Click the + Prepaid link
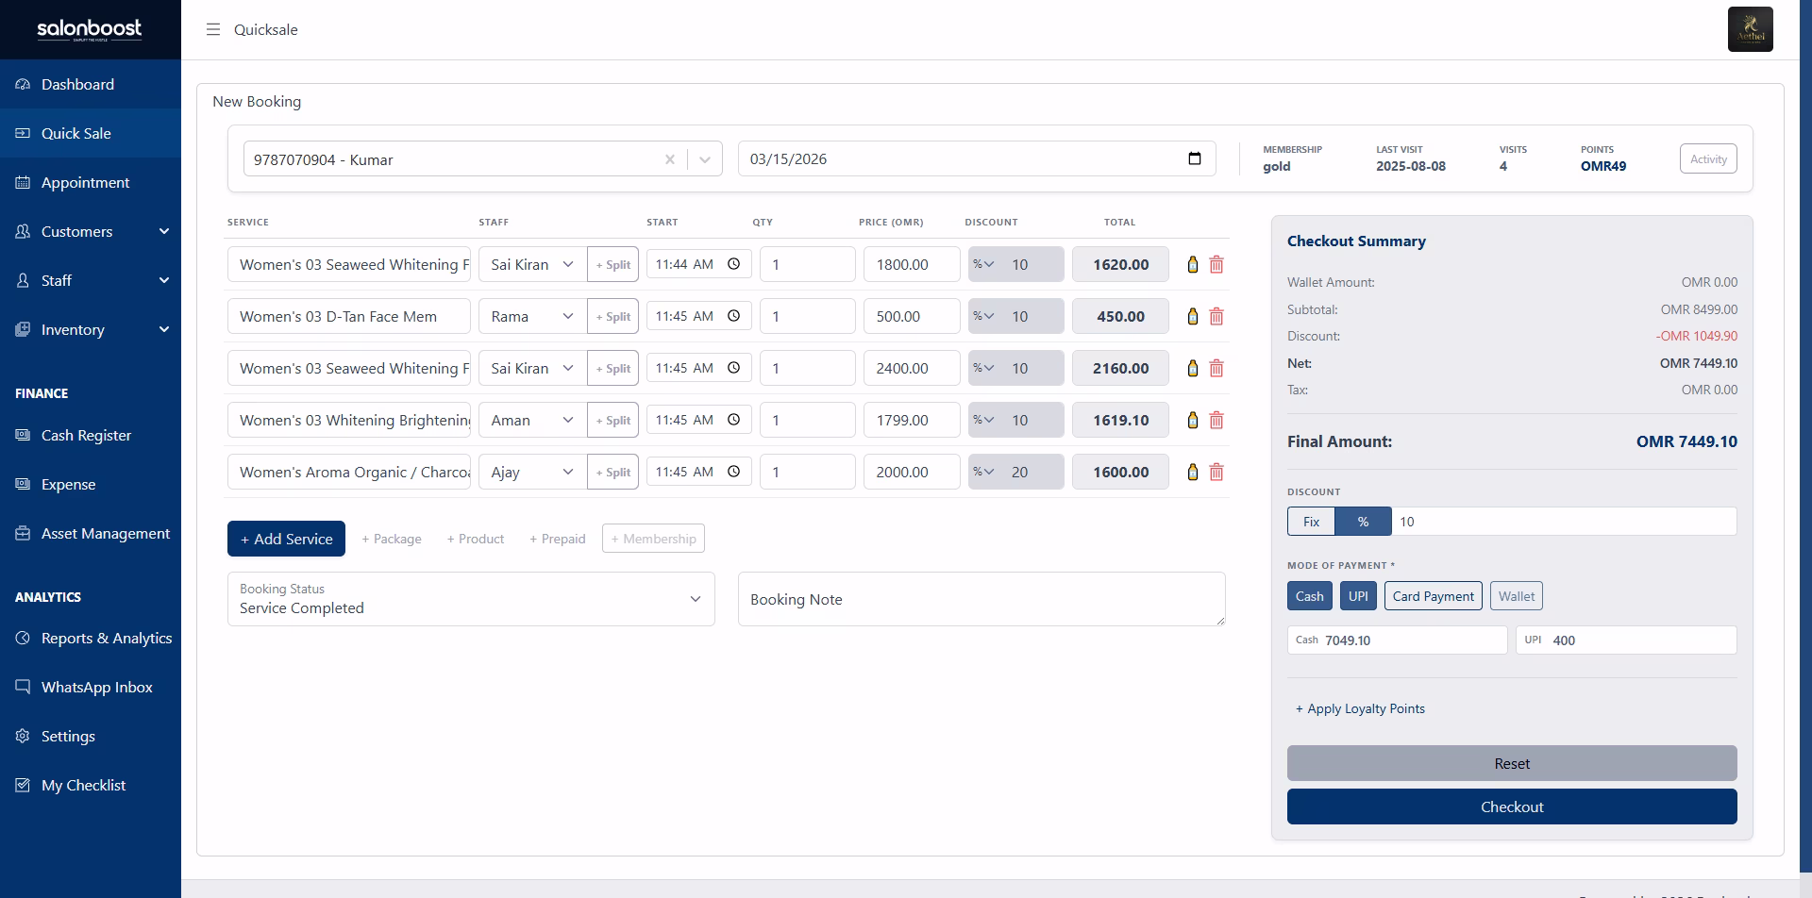This screenshot has height=898, width=1812. tap(558, 539)
